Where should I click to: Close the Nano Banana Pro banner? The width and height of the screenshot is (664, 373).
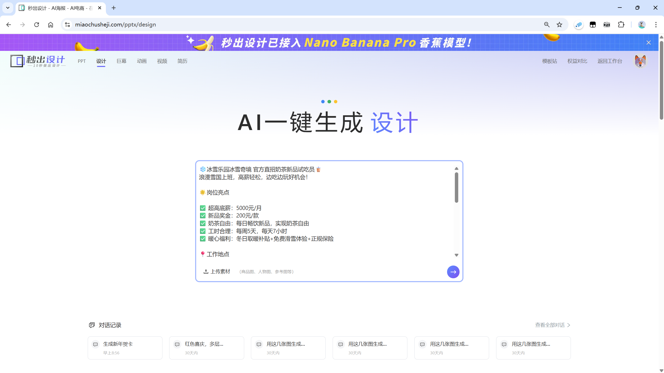point(648,43)
